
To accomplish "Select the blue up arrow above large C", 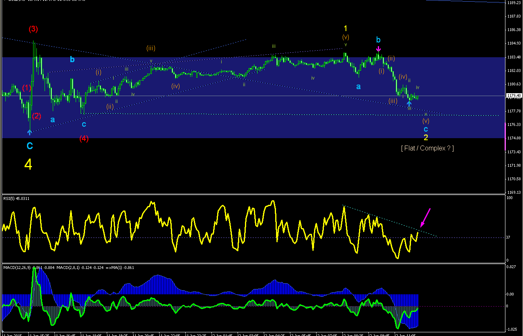I will point(29,132).
